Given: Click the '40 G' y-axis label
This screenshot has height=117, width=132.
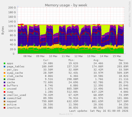Looking at the screenshot, I should (x=13, y=45).
